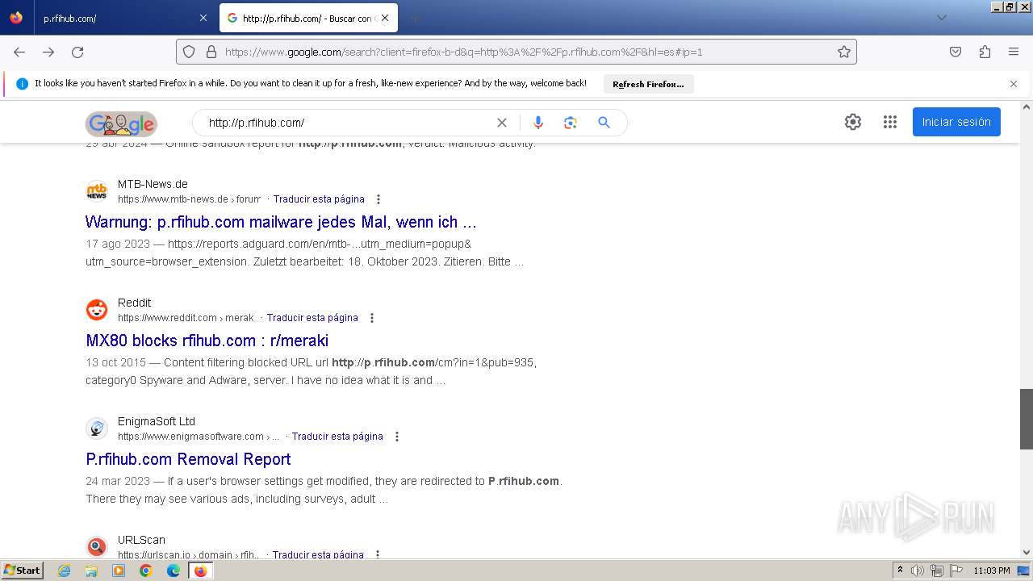1033x581 pixels.
Task: Launch Edge from taskbar
Action: 174,571
